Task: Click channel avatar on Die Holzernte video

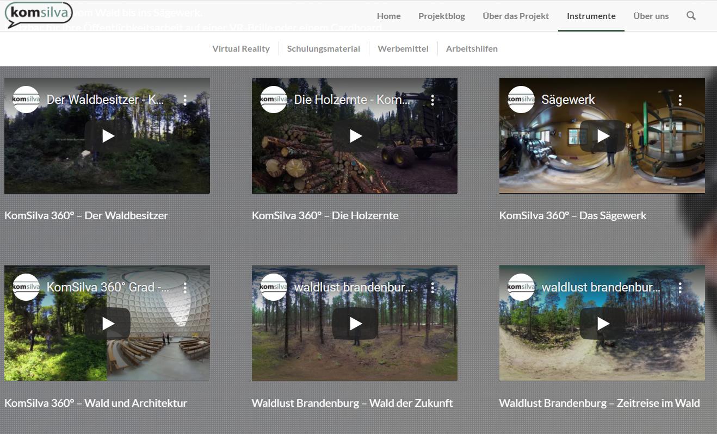Action: (x=274, y=100)
